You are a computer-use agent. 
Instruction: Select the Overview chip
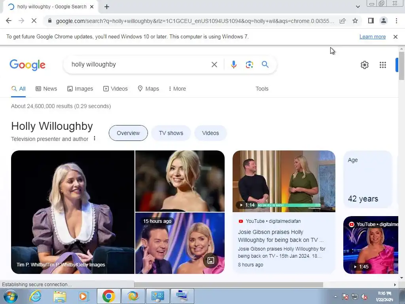tap(129, 133)
